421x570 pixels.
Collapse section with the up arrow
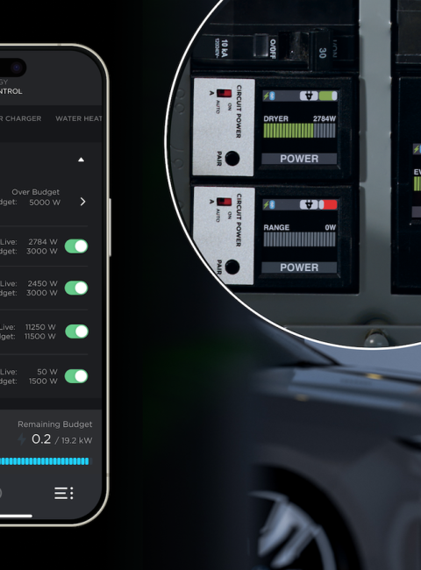(x=81, y=160)
